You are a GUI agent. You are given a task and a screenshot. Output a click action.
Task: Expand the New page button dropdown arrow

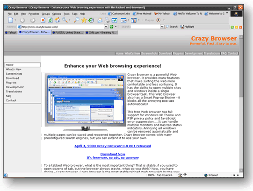(15, 20)
